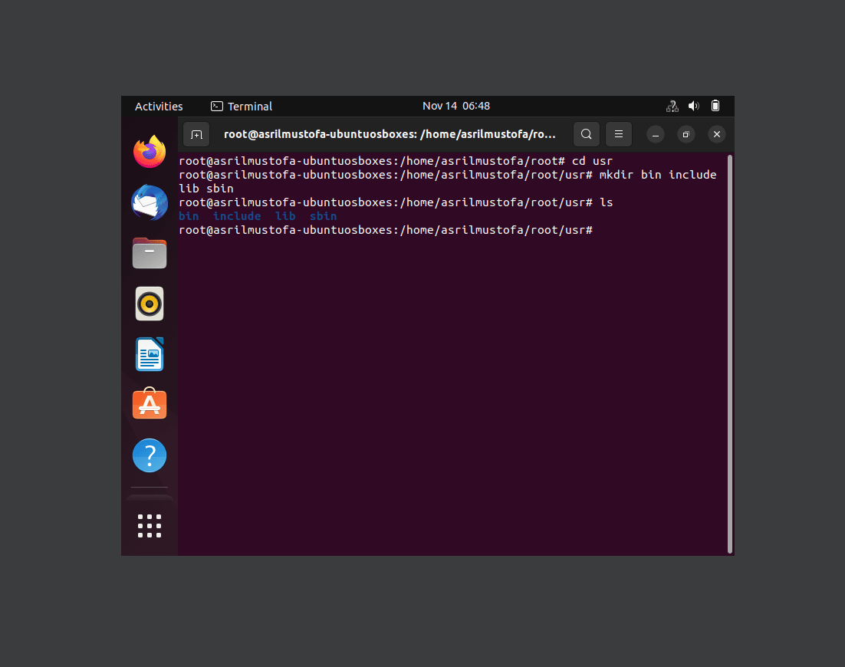Screen dimensions: 845x667
Task: Click the 'bin' directory in ls output
Action: point(189,216)
